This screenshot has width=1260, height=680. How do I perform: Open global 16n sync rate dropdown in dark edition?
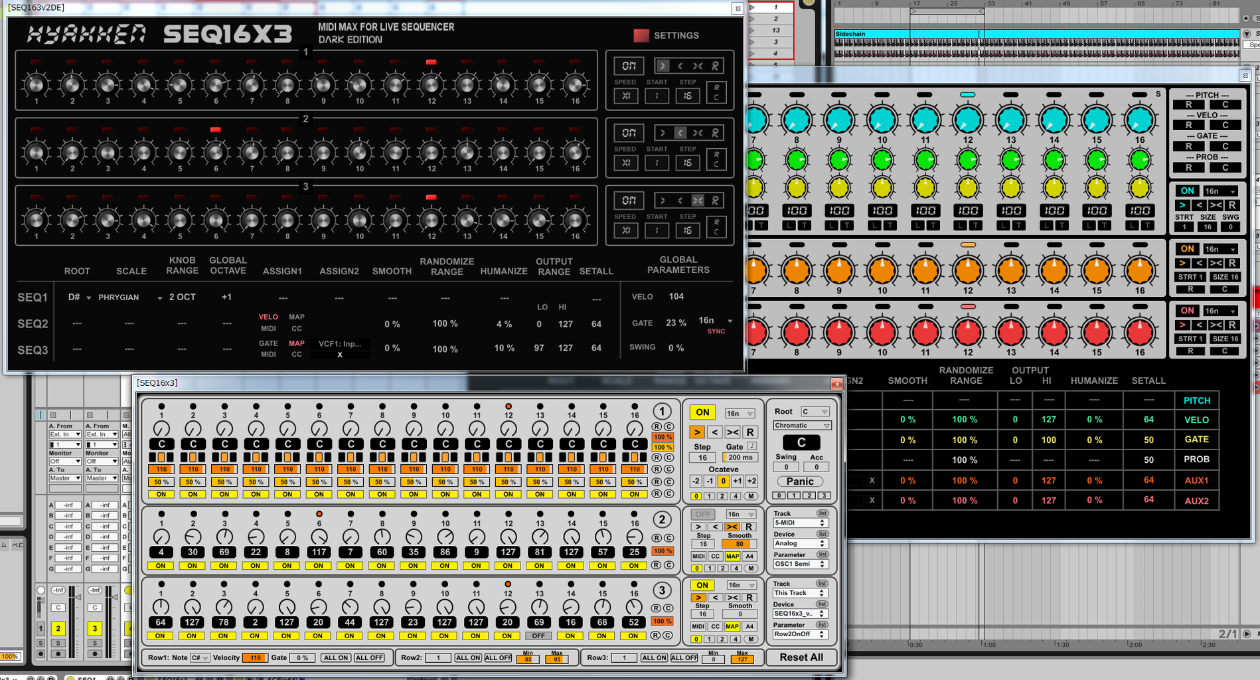pyautogui.click(x=716, y=320)
